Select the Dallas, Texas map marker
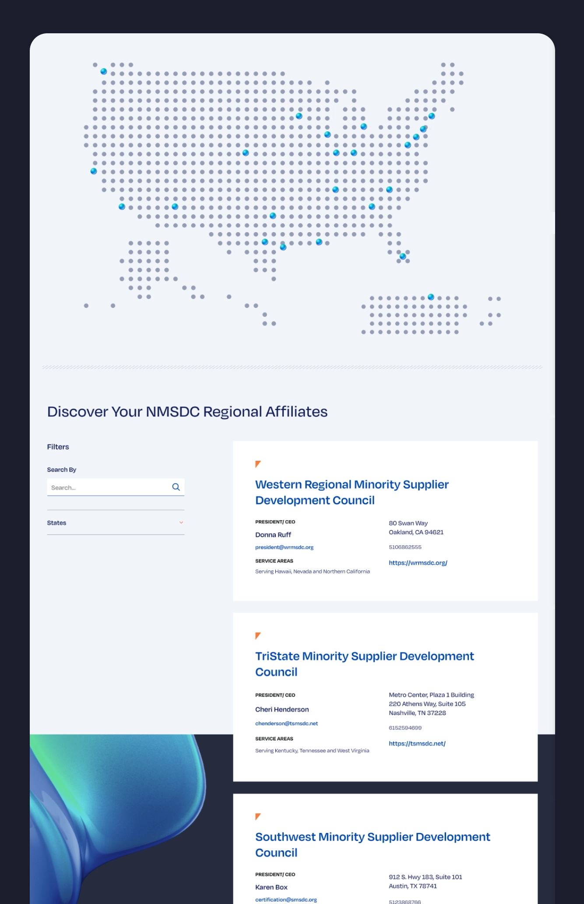This screenshot has height=904, width=584. point(273,215)
